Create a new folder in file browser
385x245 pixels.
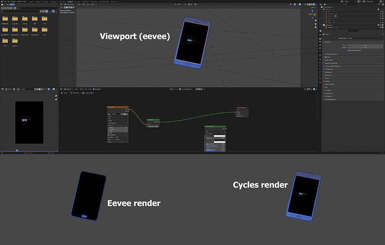15,8
